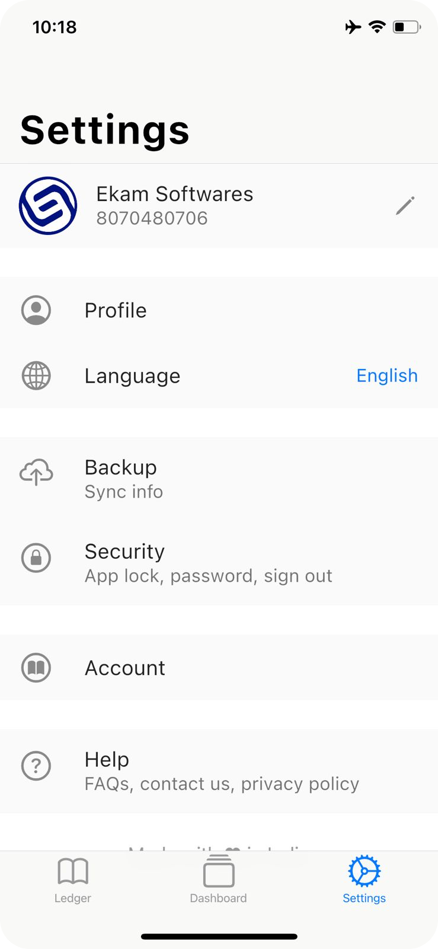Open Help label
Image resolution: width=438 pixels, height=949 pixels.
[x=107, y=759]
